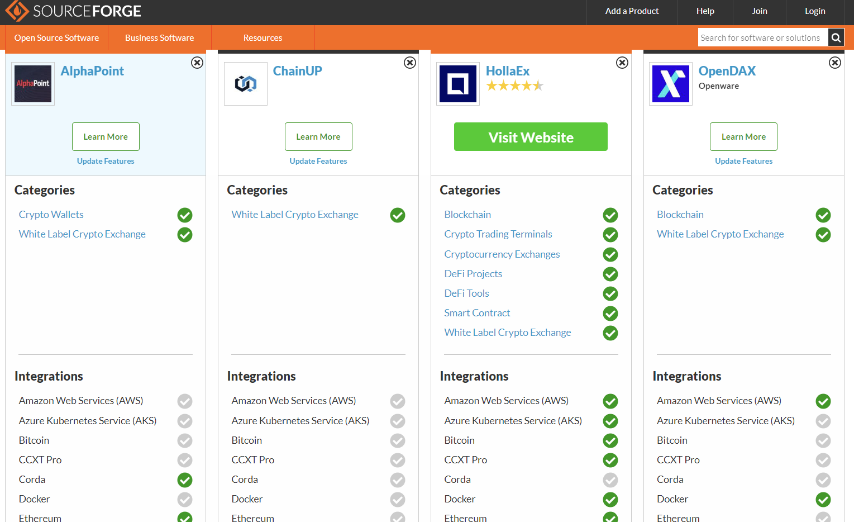
Task: Open HollaEx DeFi Projects category
Action: (473, 274)
